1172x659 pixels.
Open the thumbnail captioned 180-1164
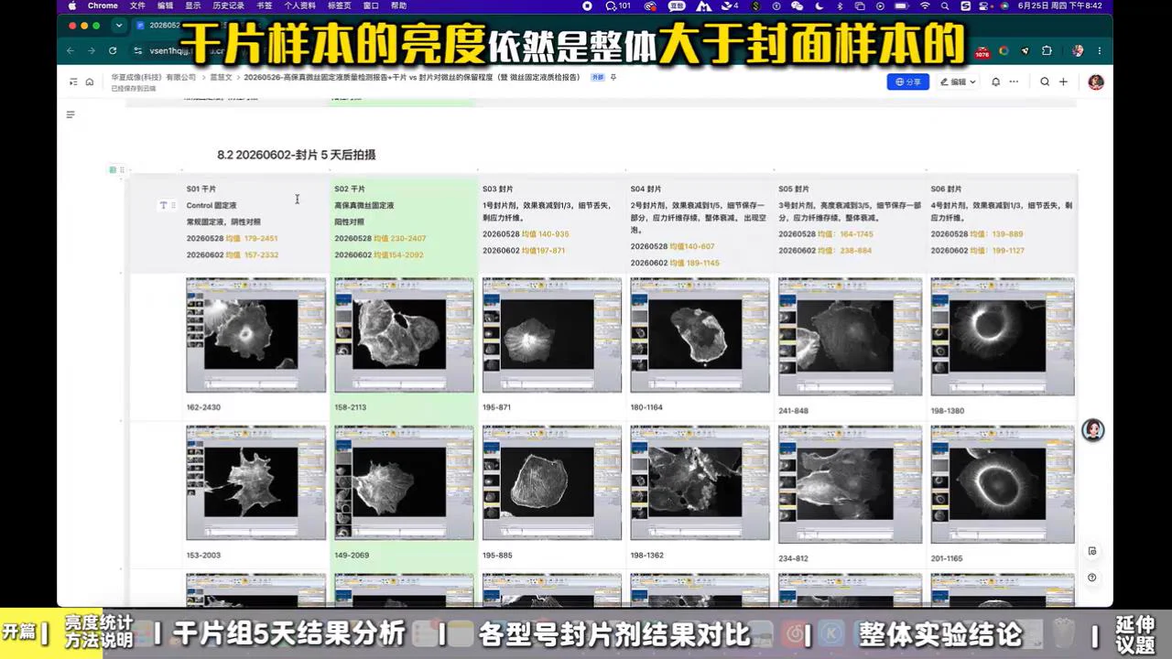[x=700, y=335]
